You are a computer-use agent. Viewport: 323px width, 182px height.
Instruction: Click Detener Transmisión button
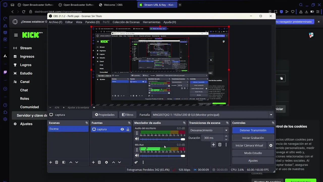[253, 130]
